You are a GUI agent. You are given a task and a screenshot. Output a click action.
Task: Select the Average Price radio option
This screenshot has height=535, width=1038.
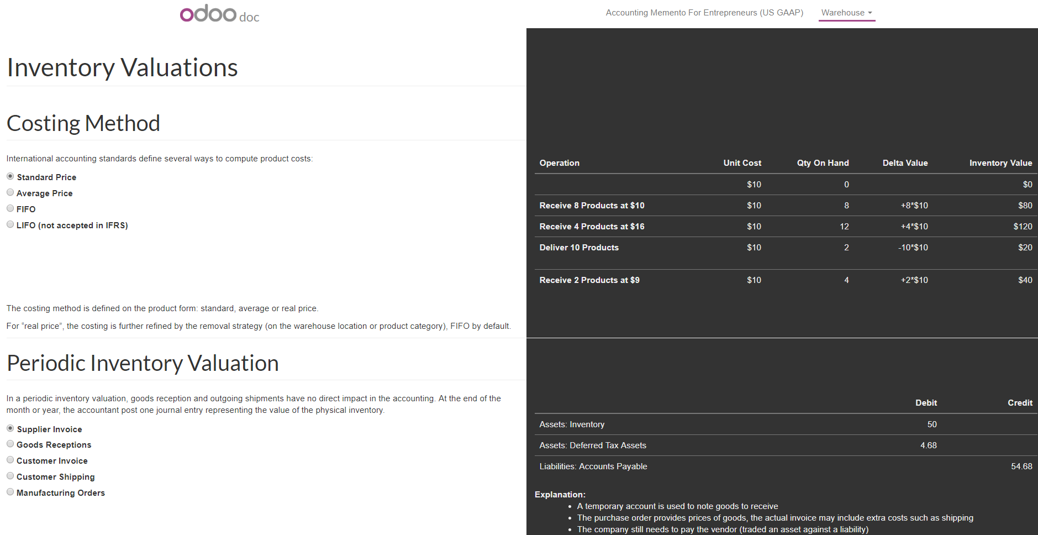[x=10, y=193]
